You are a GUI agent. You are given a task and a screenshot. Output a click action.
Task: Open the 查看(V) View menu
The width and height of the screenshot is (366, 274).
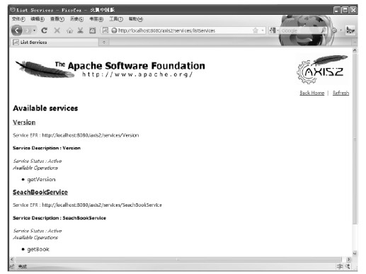point(57,19)
